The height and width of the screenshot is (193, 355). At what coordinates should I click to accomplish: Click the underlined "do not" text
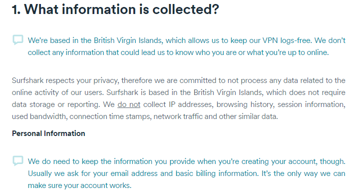click(x=129, y=104)
